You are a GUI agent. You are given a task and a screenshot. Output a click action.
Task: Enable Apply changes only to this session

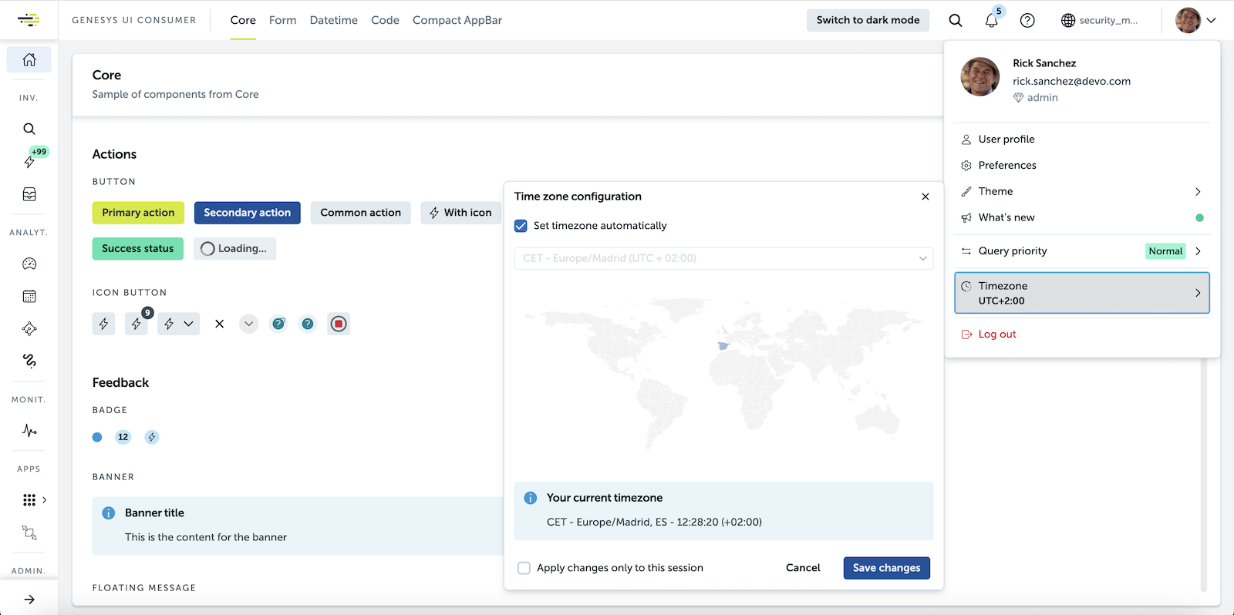(x=524, y=568)
